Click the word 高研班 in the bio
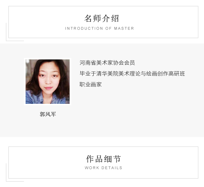Image resolution: width=204 pixels, height=187 pixels. click(177, 74)
